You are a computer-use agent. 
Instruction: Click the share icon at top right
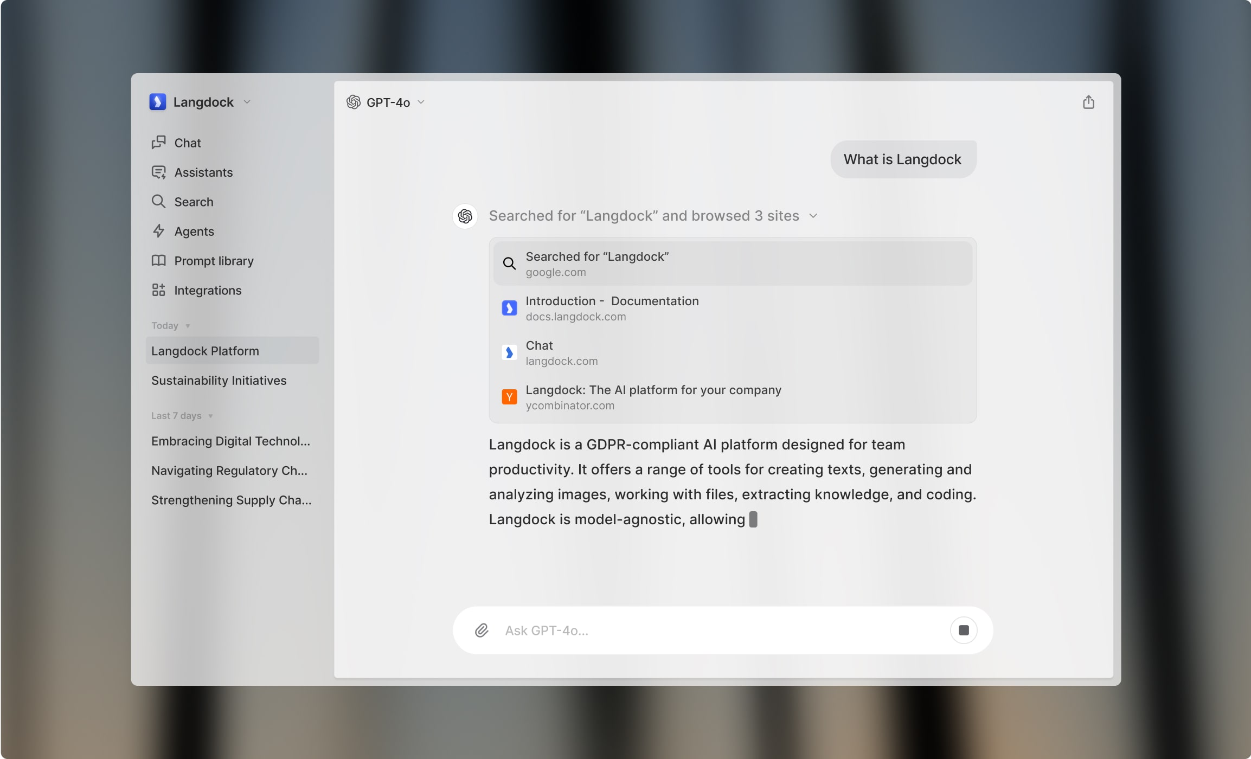(1088, 102)
